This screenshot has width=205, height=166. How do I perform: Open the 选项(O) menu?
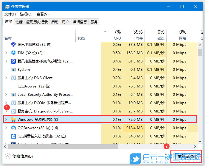point(26,14)
